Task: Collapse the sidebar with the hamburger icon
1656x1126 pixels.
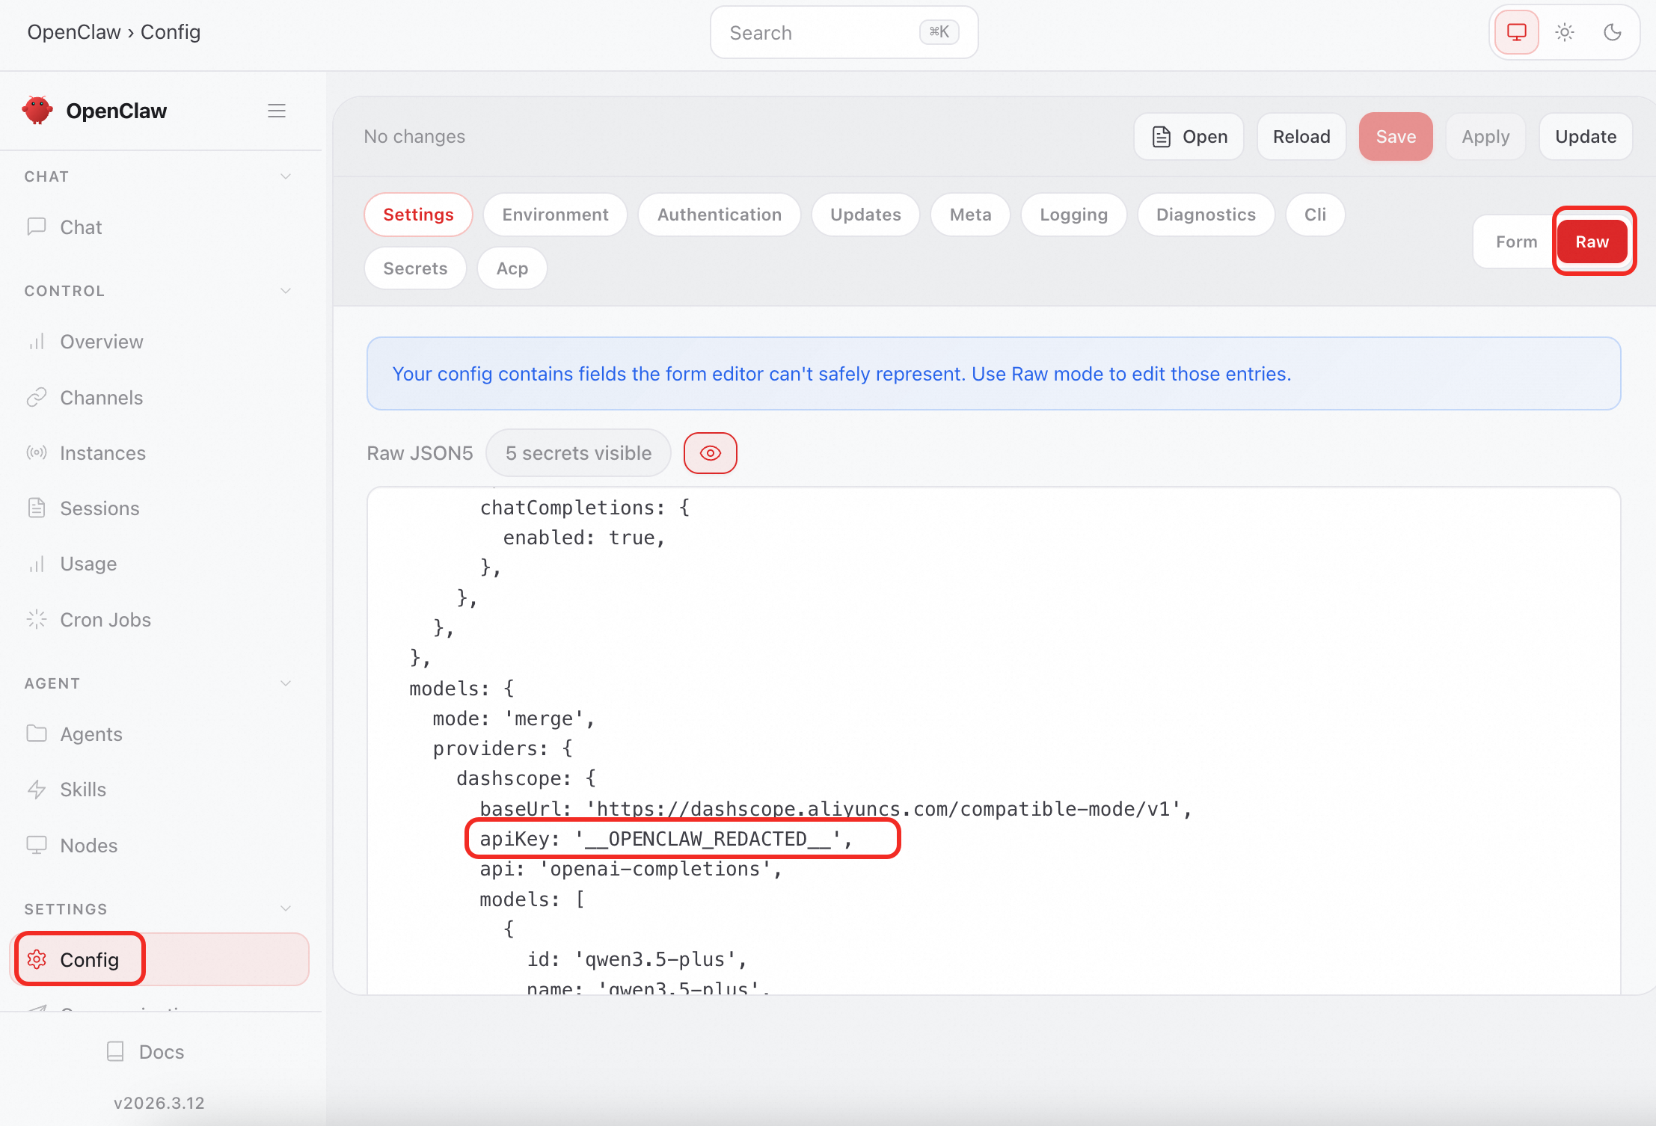Action: 277,111
